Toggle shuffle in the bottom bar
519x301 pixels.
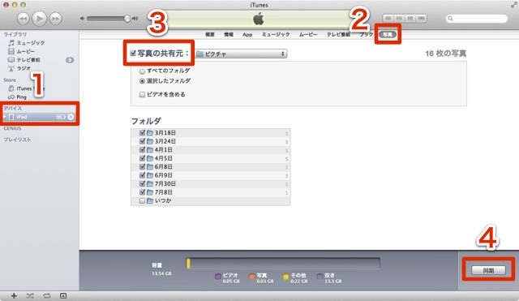pos(30,295)
